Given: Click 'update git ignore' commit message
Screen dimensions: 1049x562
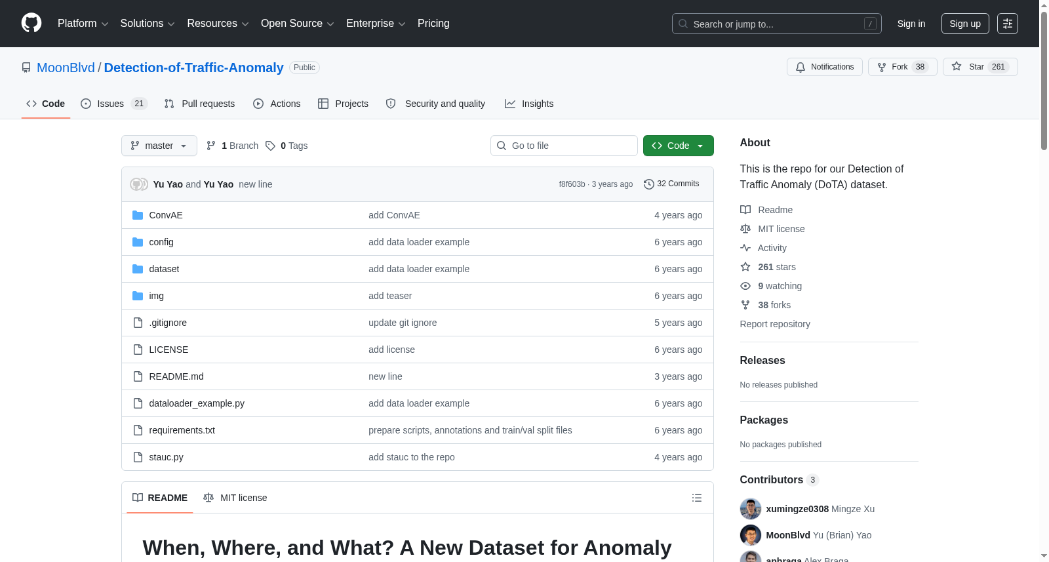Looking at the screenshot, I should click(x=403, y=323).
